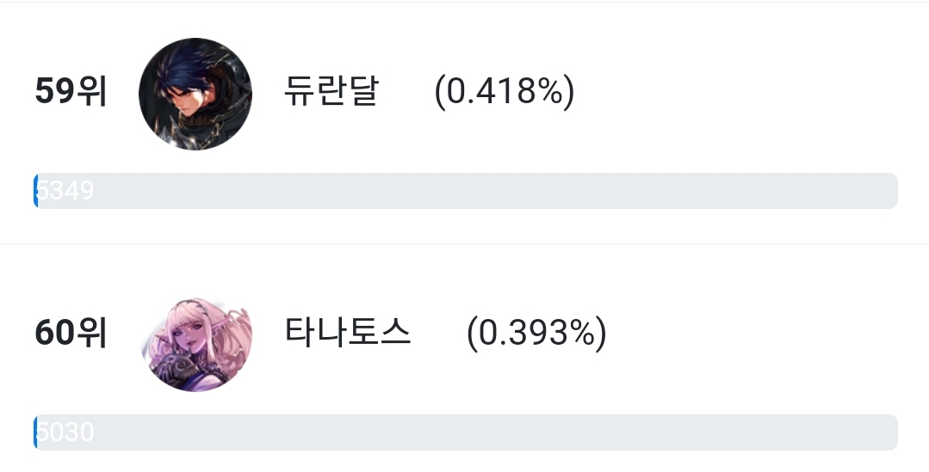
Task: Open 타나토스's pink-haired character avatar
Action: (x=196, y=345)
